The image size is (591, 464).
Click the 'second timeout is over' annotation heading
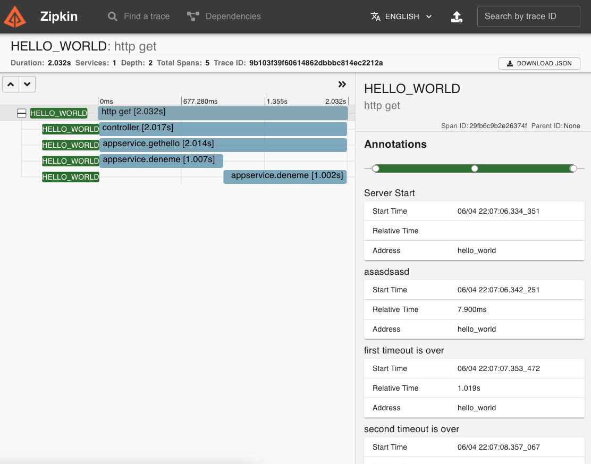pyautogui.click(x=411, y=429)
